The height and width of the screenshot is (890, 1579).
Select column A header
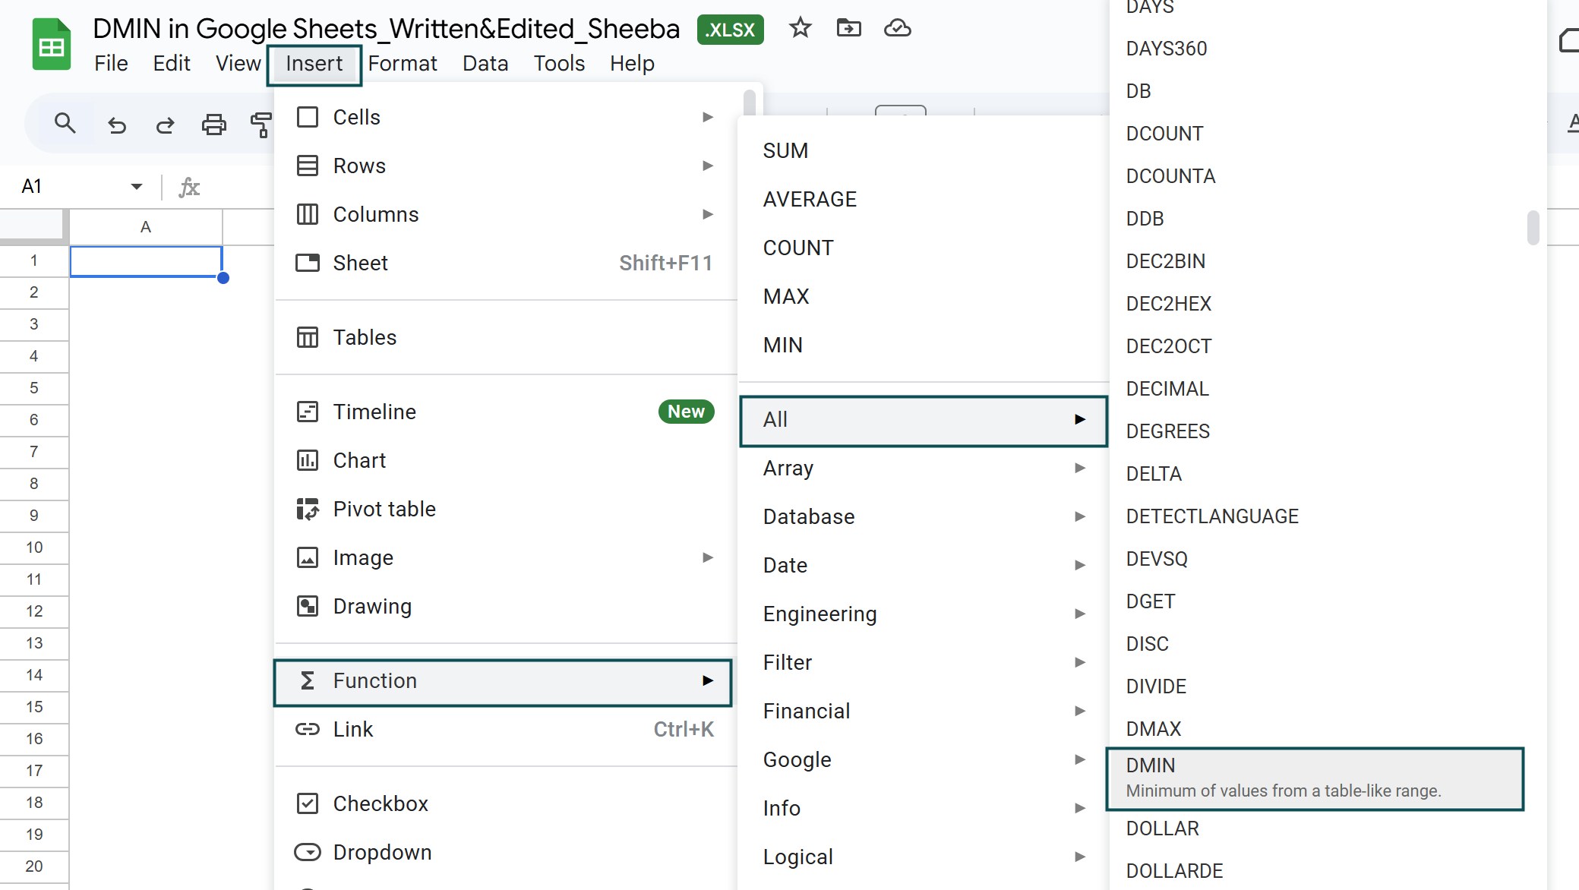pos(146,227)
